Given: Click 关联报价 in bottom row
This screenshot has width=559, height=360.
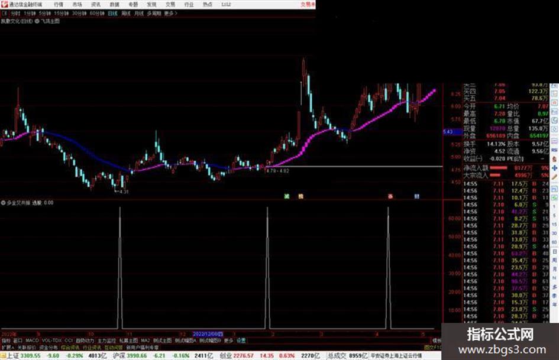Looking at the screenshot, I should pos(27,348).
